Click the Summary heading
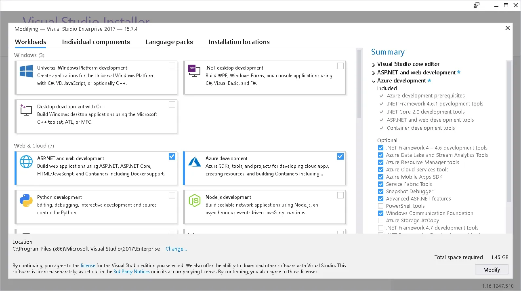This screenshot has height=291, width=521. coord(388,52)
